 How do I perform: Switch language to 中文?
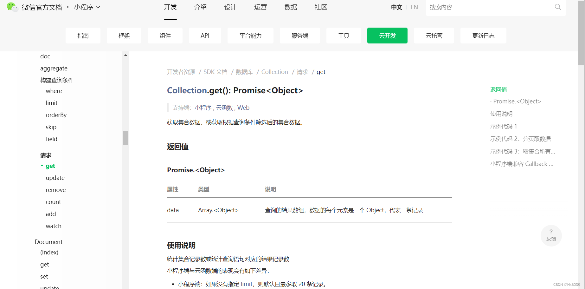pyautogui.click(x=396, y=7)
